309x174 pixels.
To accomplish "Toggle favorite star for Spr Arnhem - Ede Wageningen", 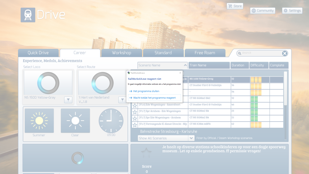I will tap(135, 112).
